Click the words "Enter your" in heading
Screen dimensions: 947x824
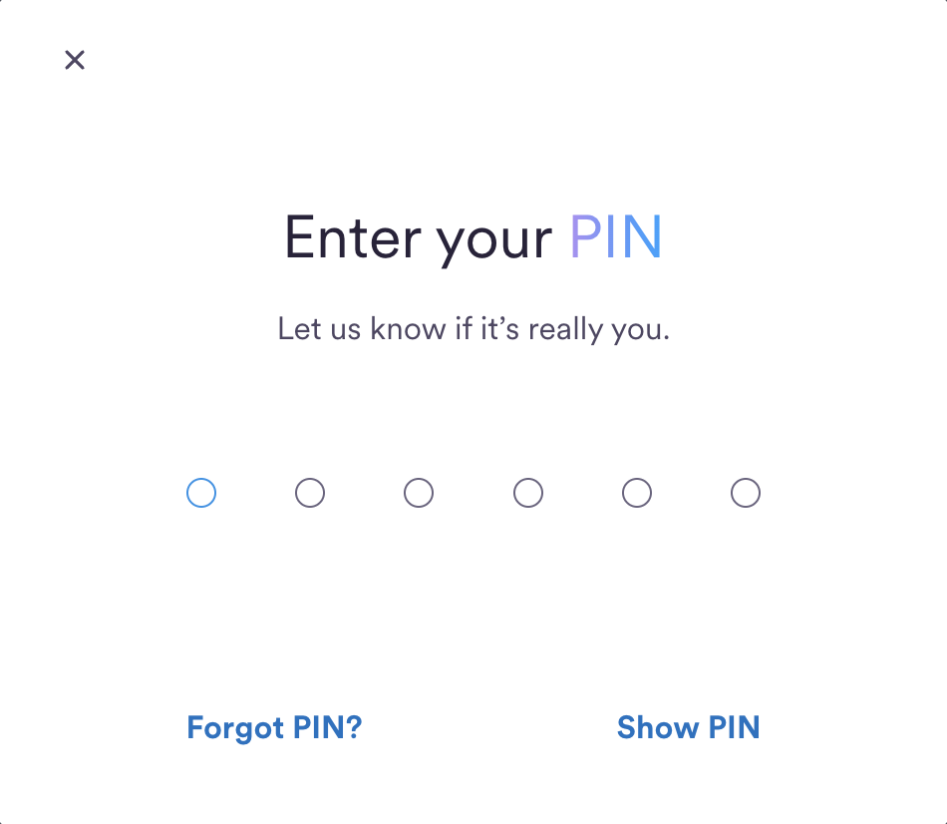pyautogui.click(x=419, y=237)
